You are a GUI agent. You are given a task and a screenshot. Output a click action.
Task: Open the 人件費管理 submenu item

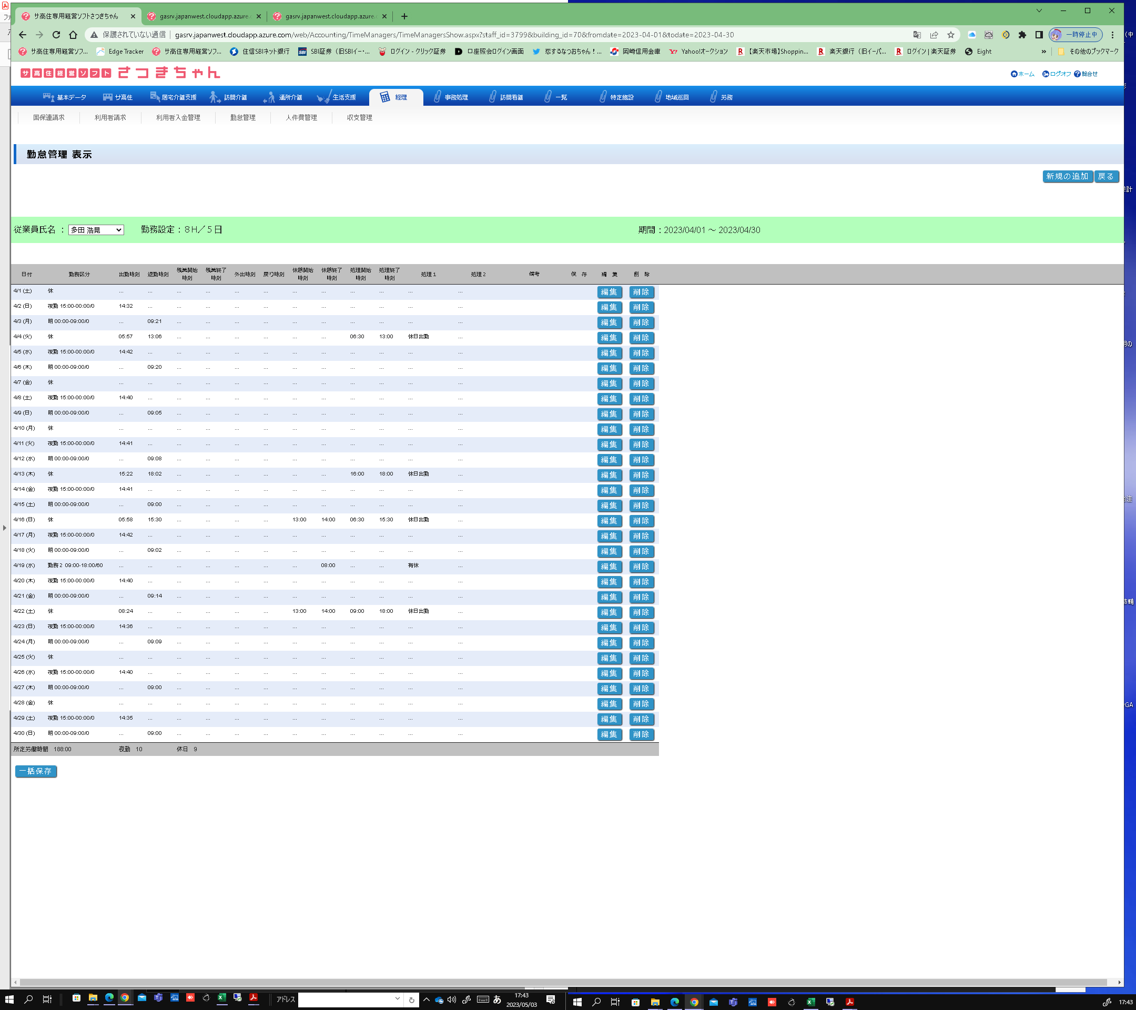[x=301, y=118]
